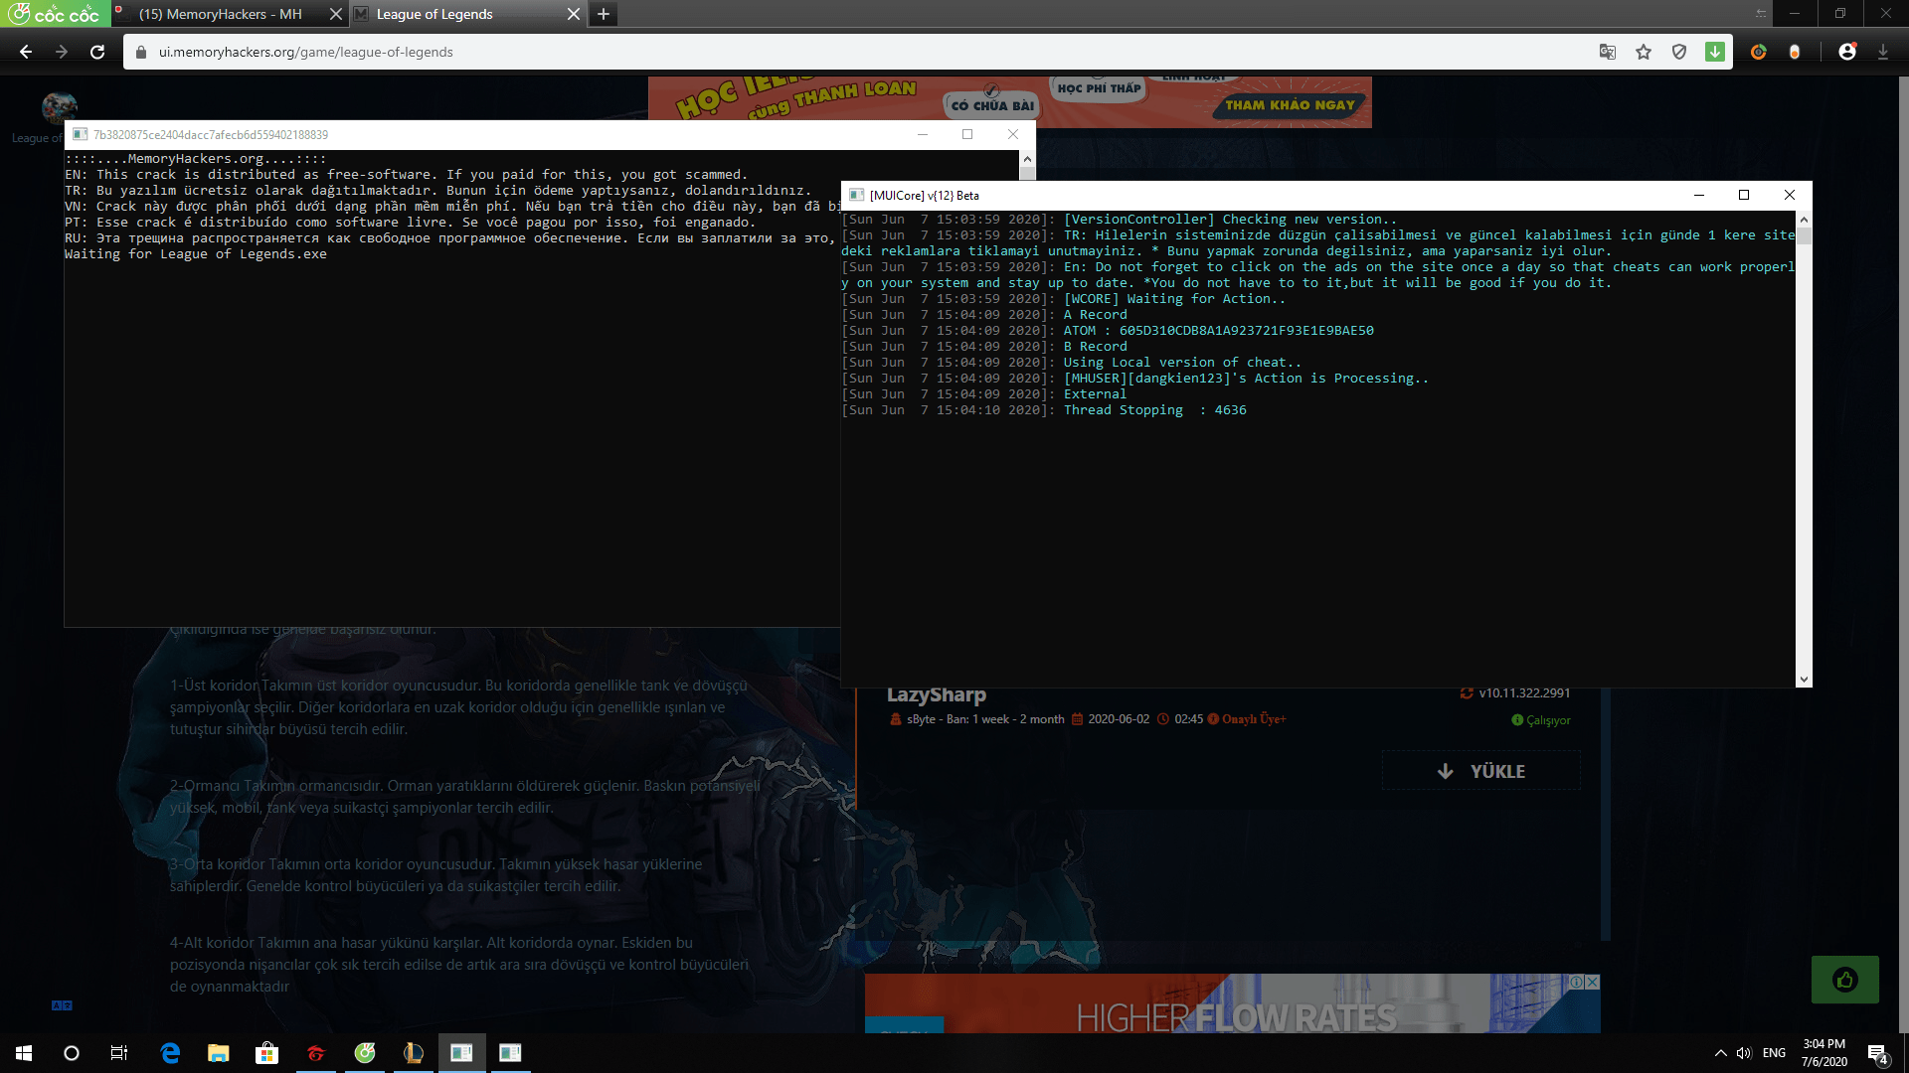Switch to League of Legends taskbar icon

(414, 1053)
